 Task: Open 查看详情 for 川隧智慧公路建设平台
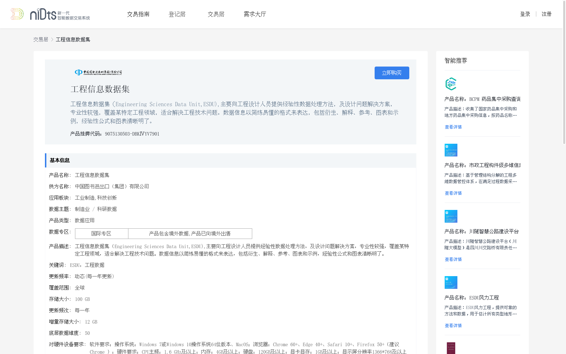tap(453, 259)
